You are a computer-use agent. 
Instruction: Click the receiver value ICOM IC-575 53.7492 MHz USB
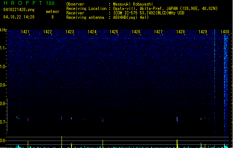pyautogui.click(x=149, y=13)
